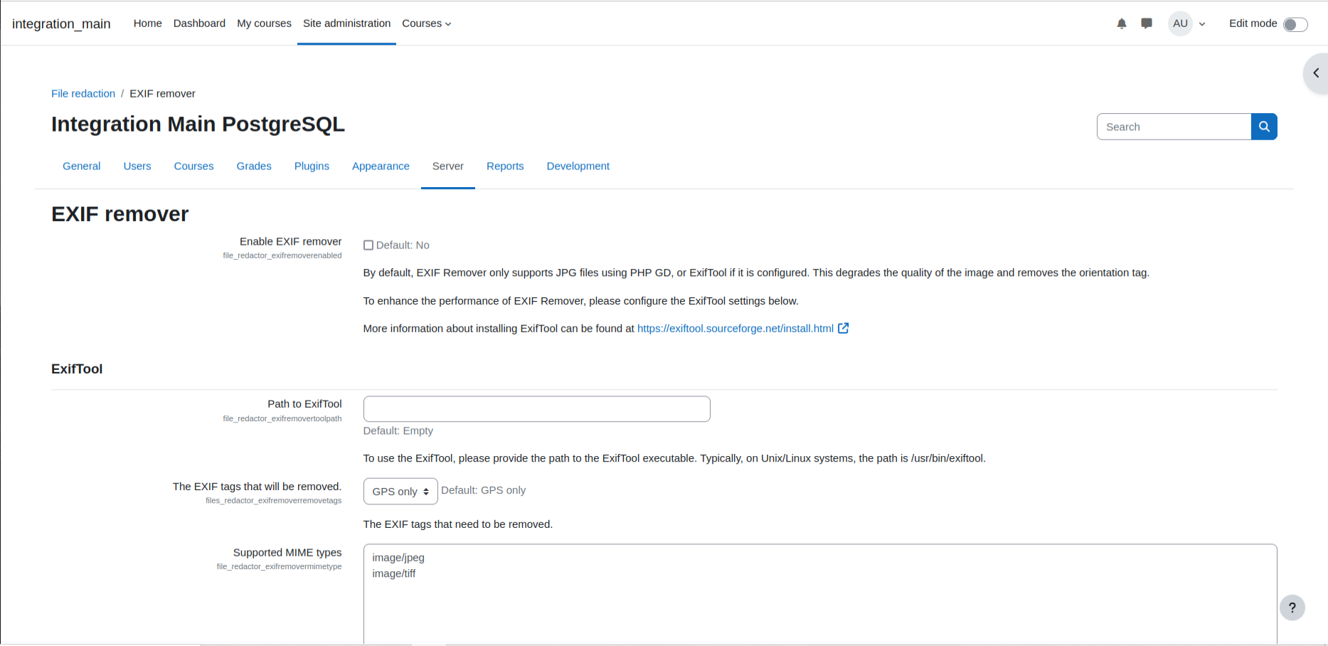1328x646 pixels.
Task: Click the Integration Main PostgreSQL heading
Action: point(198,124)
